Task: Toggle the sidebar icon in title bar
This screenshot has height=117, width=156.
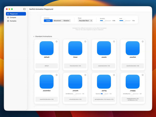Action: click(x=24, y=9)
